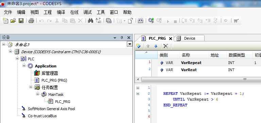Copy selection with toolbar copy icon
Image resolution: width=261 pixels, height=123 pixels.
[x=65, y=21]
